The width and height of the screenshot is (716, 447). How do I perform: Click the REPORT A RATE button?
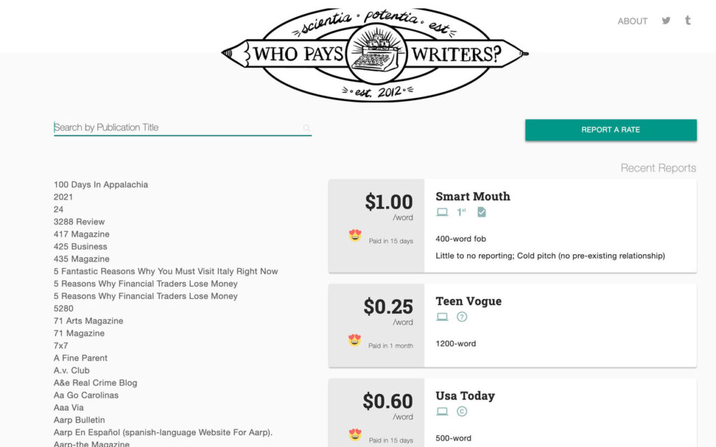610,130
